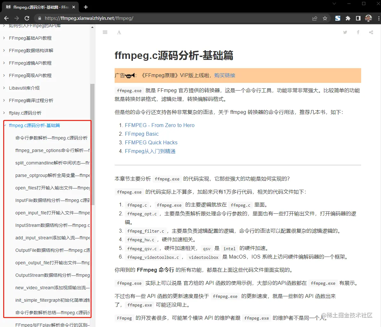Viewport: 381px width, 327px height.
Task: Open a new browser tab
Action: pyautogui.click(x=86, y=7)
